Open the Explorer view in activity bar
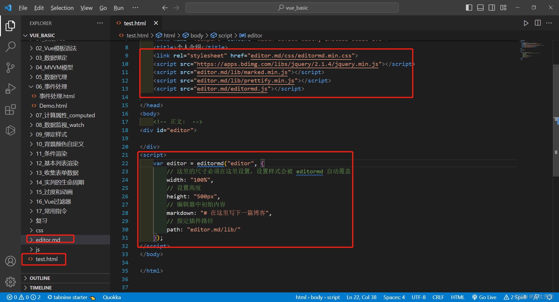559x302 pixels. click(x=10, y=26)
